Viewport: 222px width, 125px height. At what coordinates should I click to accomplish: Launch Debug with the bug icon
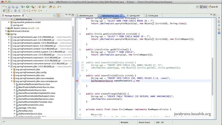point(22,7)
